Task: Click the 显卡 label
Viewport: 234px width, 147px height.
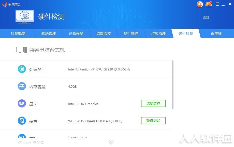Action: click(x=33, y=104)
